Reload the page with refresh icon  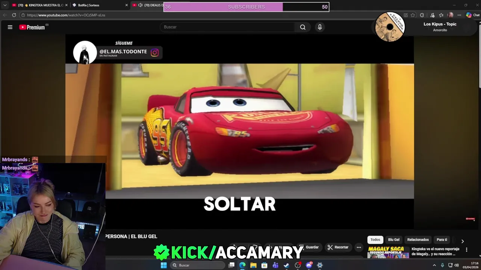[14, 15]
